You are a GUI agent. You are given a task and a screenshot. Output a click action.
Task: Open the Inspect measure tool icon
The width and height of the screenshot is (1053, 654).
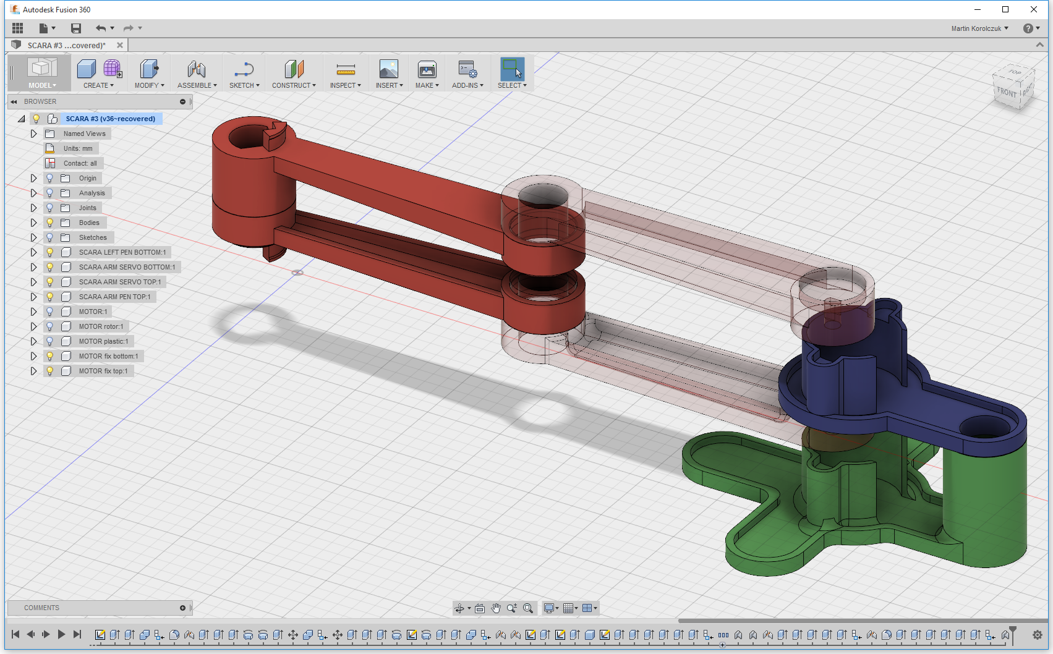(x=346, y=69)
